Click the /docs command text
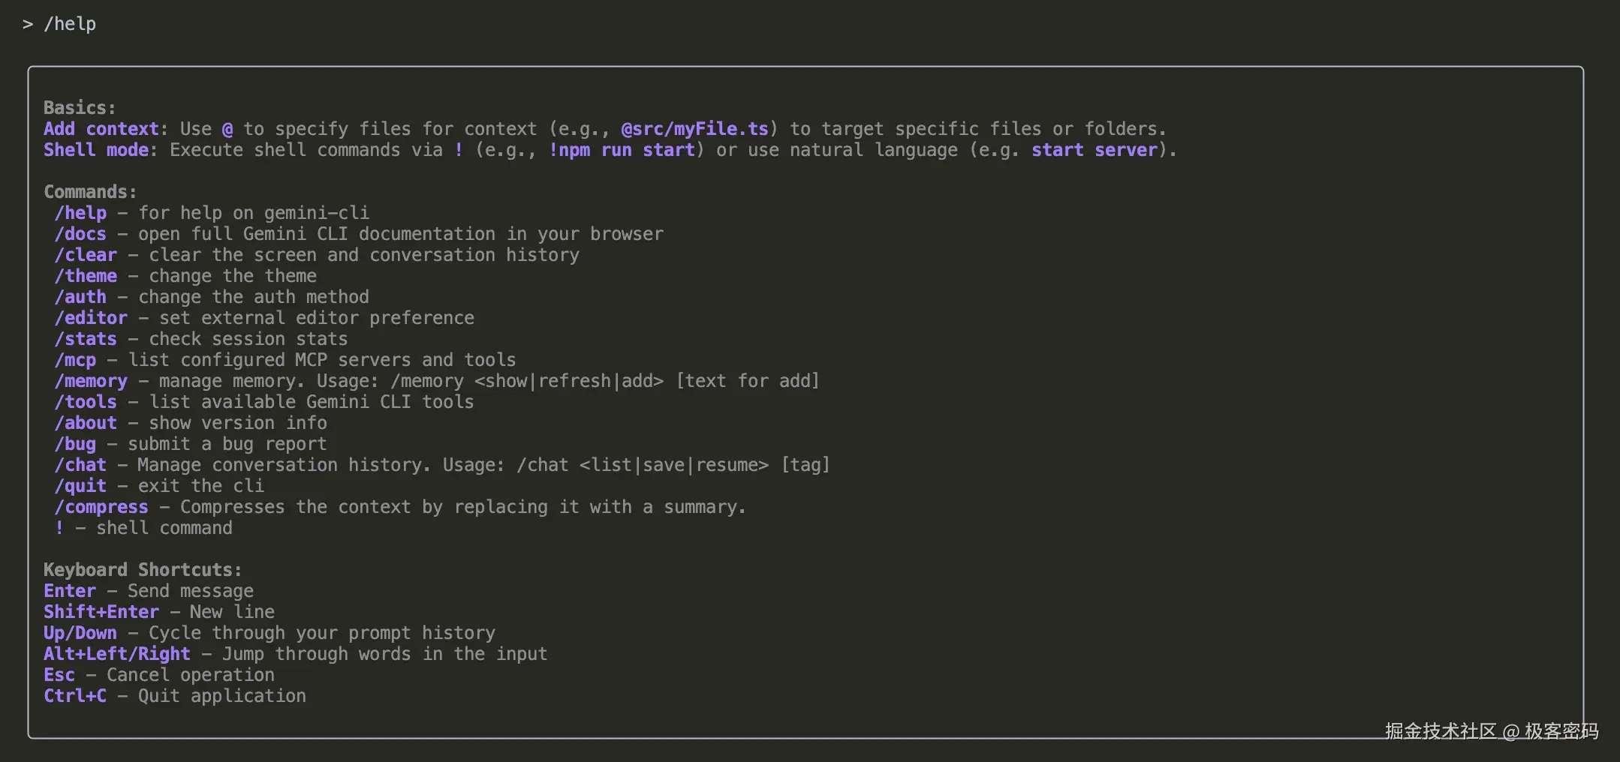 click(80, 234)
